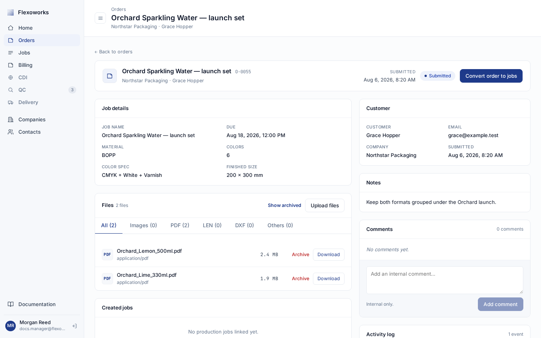Screen dimensions: 541x338
Task: Open QC magnifier icon in sidebar
Action: pyautogui.click(x=11, y=90)
